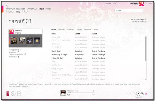The image size is (155, 101).
Task: Click the Chocolate Love playback progress bar
Action: (x=81, y=93)
